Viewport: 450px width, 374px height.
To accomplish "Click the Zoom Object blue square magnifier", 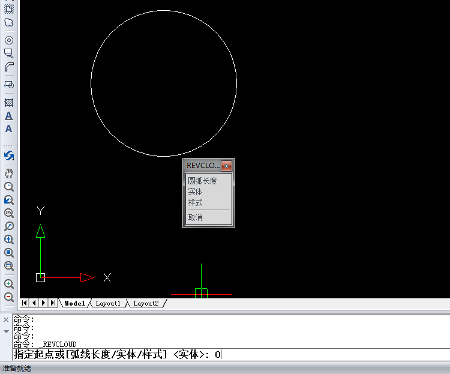I will [x=9, y=253].
